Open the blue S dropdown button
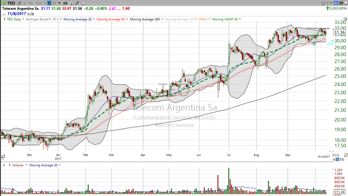The image size is (348, 196). tap(336, 3)
